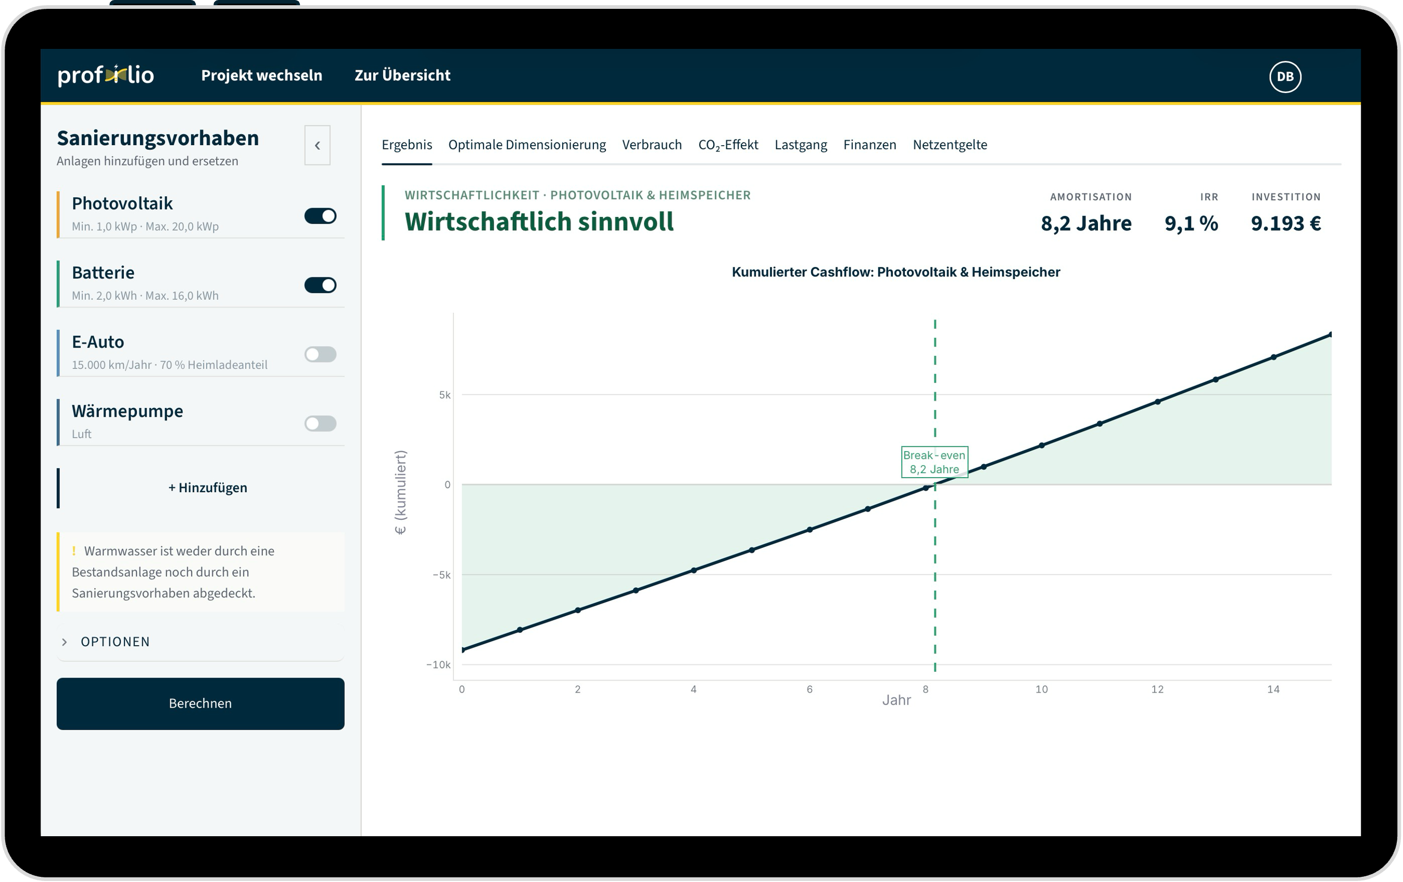Open the DB user avatar menu

coord(1285,76)
